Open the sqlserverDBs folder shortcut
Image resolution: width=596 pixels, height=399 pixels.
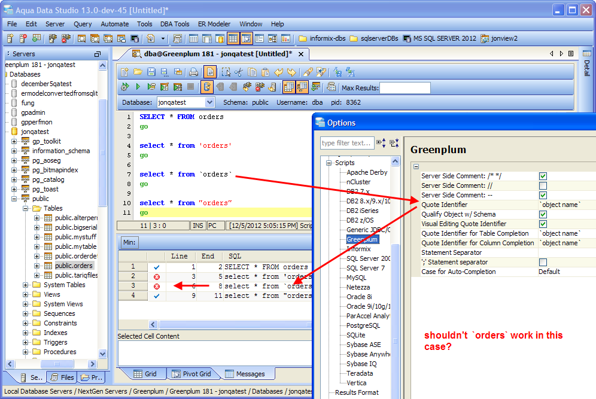374,38
